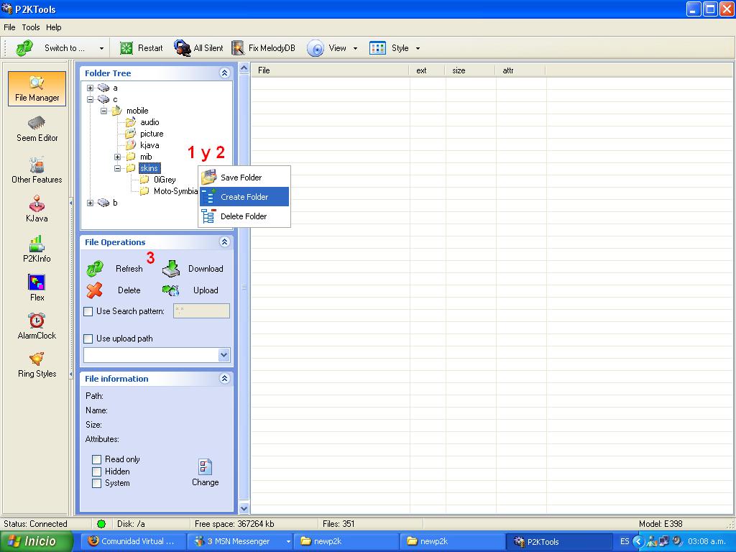This screenshot has width=736, height=552.
Task: Click the green Refresh icon
Action: (95, 269)
